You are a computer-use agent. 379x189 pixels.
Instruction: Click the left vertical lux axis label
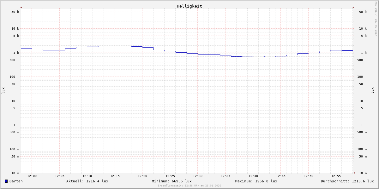point(3,90)
